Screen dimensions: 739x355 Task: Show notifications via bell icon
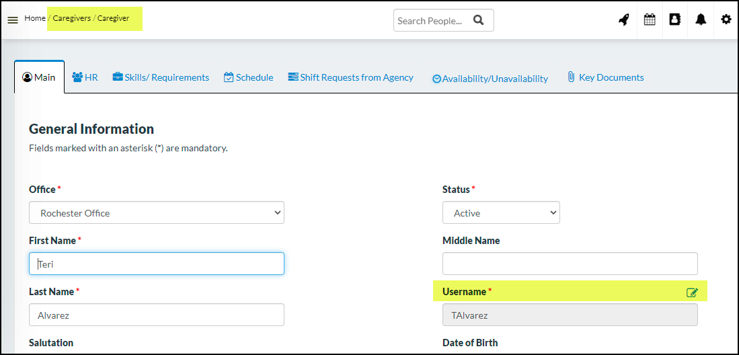[701, 20]
